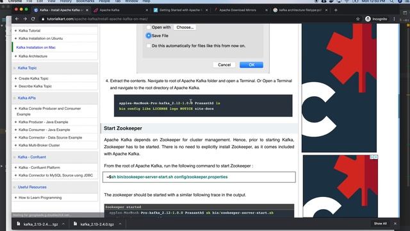Open the Describe Kafka Topic link
The width and height of the screenshot is (410, 231).
point(35,86)
